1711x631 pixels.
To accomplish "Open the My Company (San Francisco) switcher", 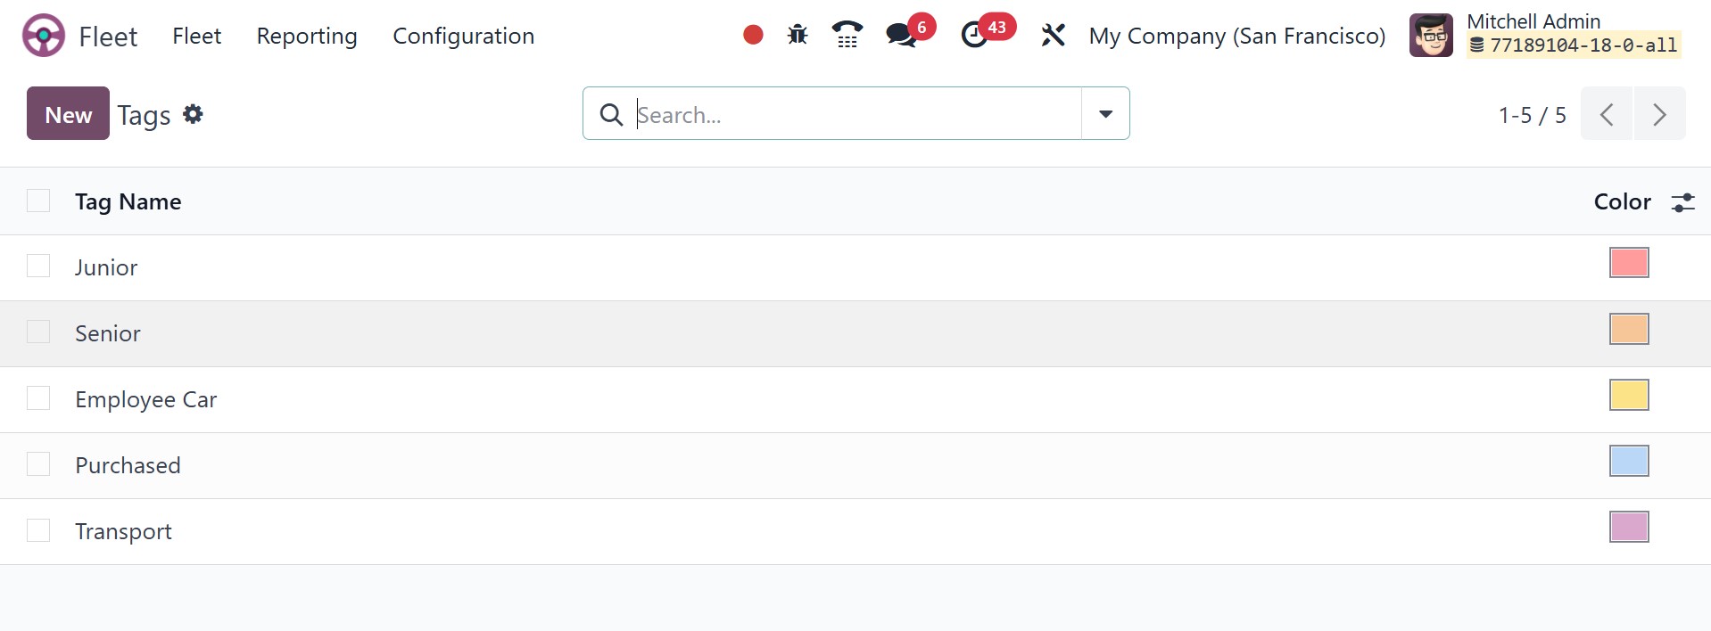I will click(x=1236, y=37).
